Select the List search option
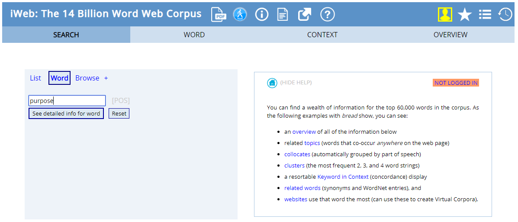This screenshot has height=222, width=518. click(x=35, y=78)
